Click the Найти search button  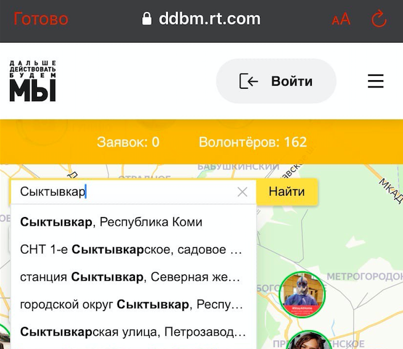[287, 192]
